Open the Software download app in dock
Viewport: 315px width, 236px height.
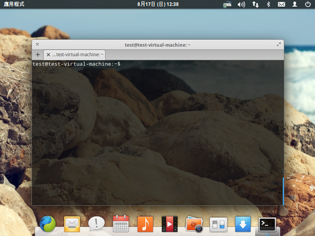pyautogui.click(x=243, y=224)
